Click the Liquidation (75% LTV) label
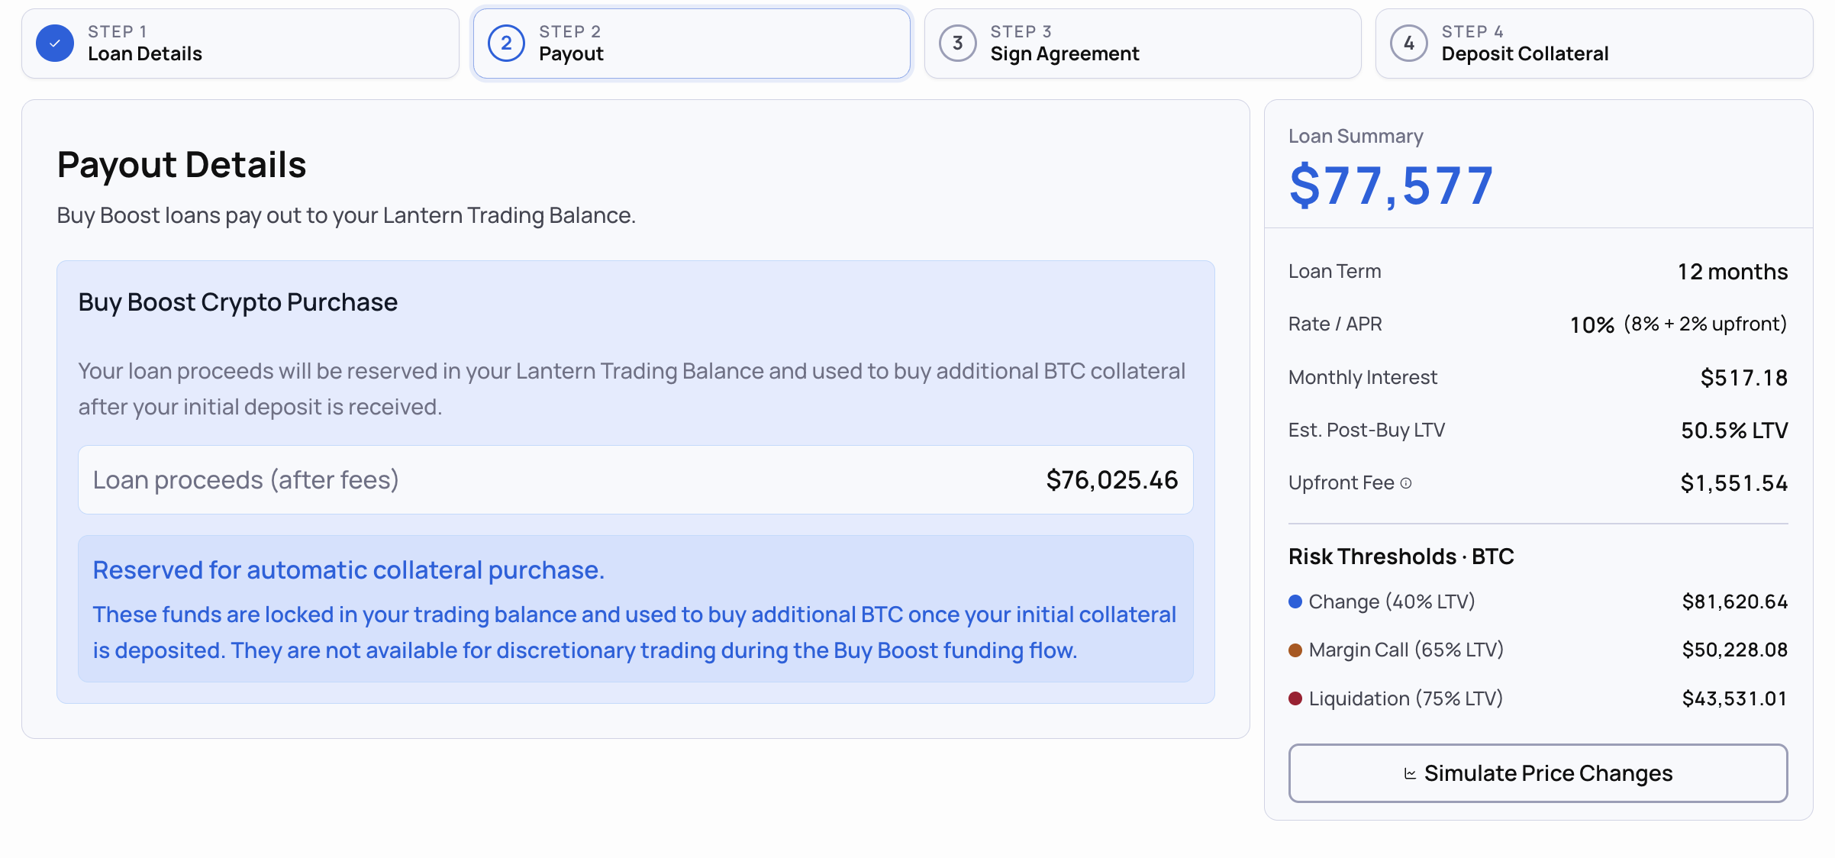This screenshot has width=1835, height=858. click(x=1405, y=698)
